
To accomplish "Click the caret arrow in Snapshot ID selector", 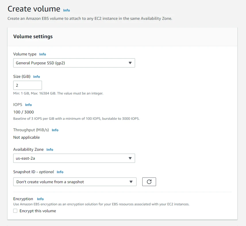I will (131, 182).
